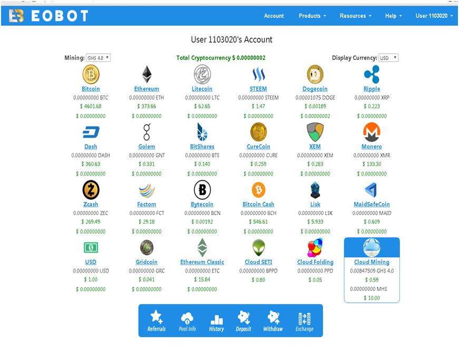Click the Zcash coin icon

(91, 189)
